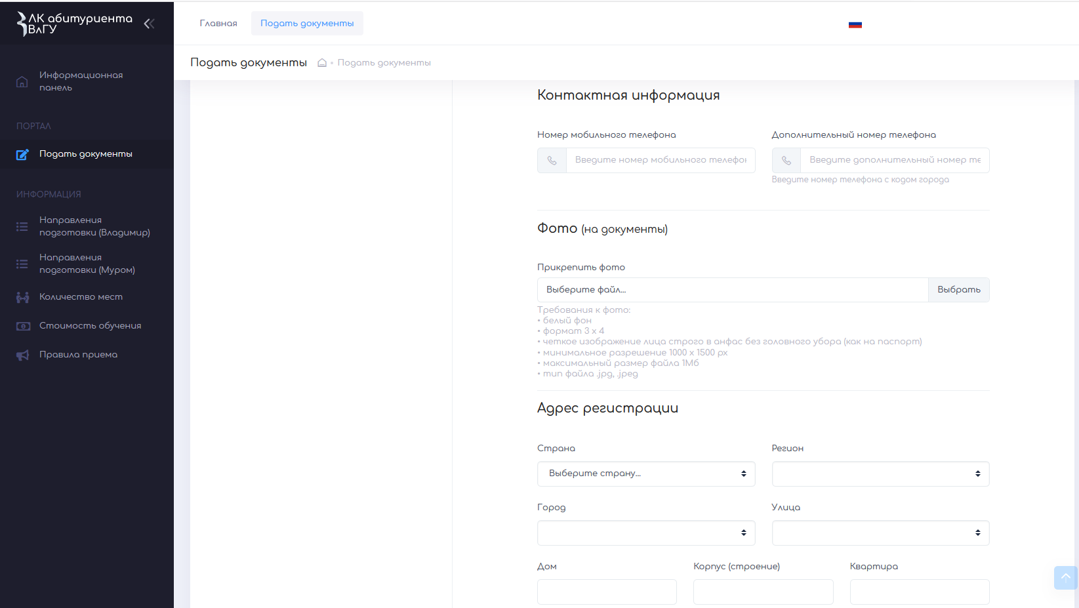Click breadcrumb link Подать документы
Image resolution: width=1079 pixels, height=608 pixels.
[x=384, y=63]
